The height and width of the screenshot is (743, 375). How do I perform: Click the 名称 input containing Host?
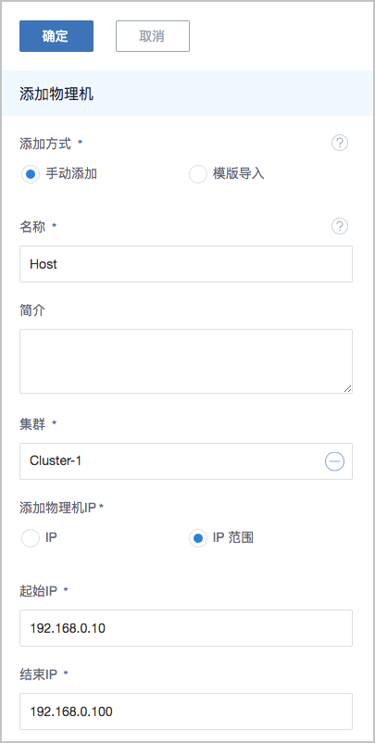[186, 264]
